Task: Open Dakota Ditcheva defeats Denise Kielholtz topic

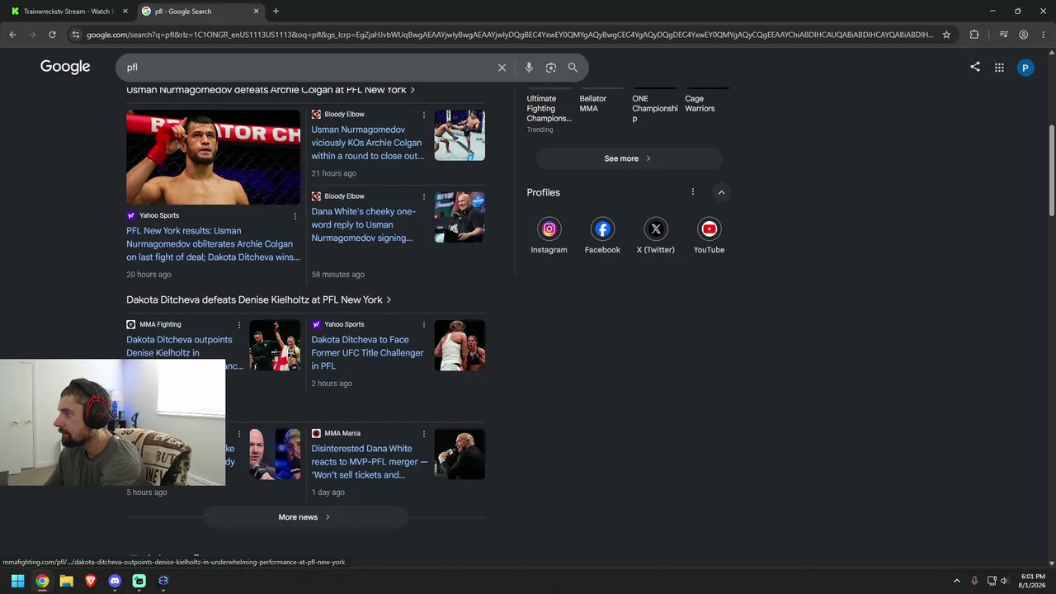Action: point(259,299)
